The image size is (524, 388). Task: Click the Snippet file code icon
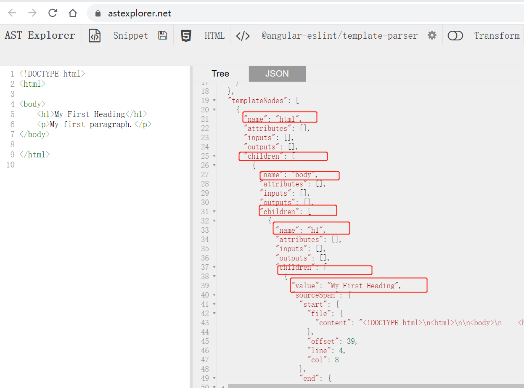[95, 36]
